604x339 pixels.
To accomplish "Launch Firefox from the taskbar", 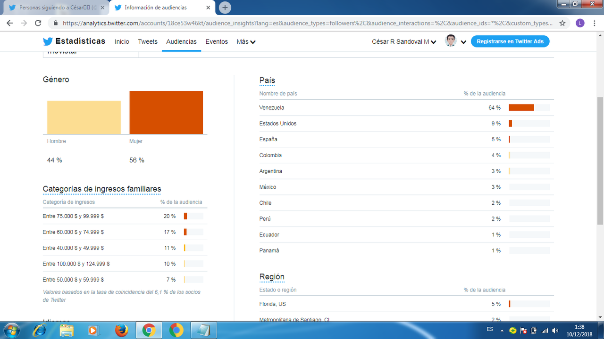I will click(121, 330).
